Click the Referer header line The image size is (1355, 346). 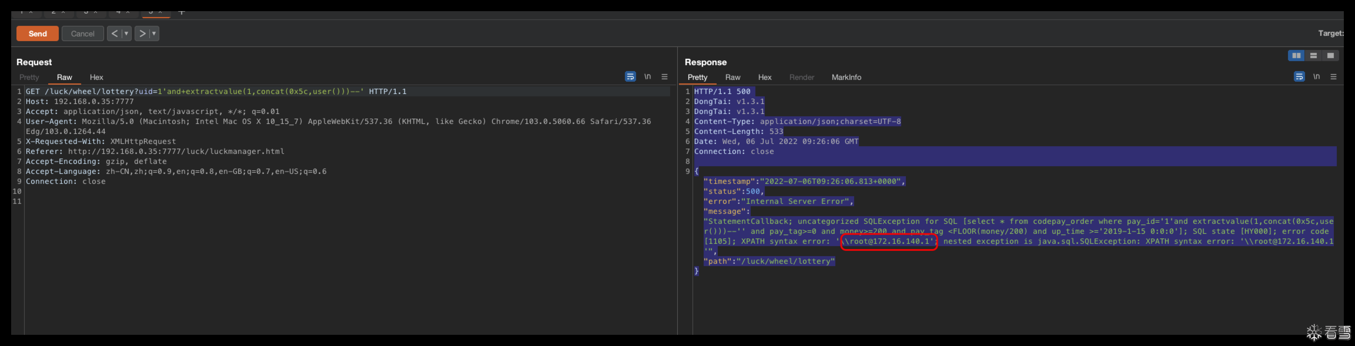tap(155, 152)
